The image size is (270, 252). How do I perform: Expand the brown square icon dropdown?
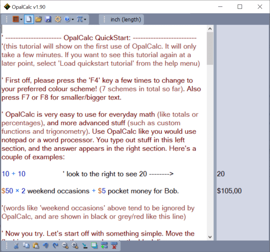(21, 19)
